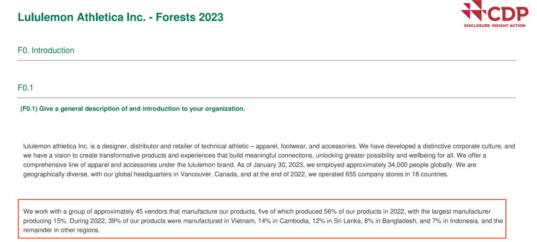Screen dimensions: 537x242
Task: Click the CDP red arrow logo icon
Action: coord(473,12)
